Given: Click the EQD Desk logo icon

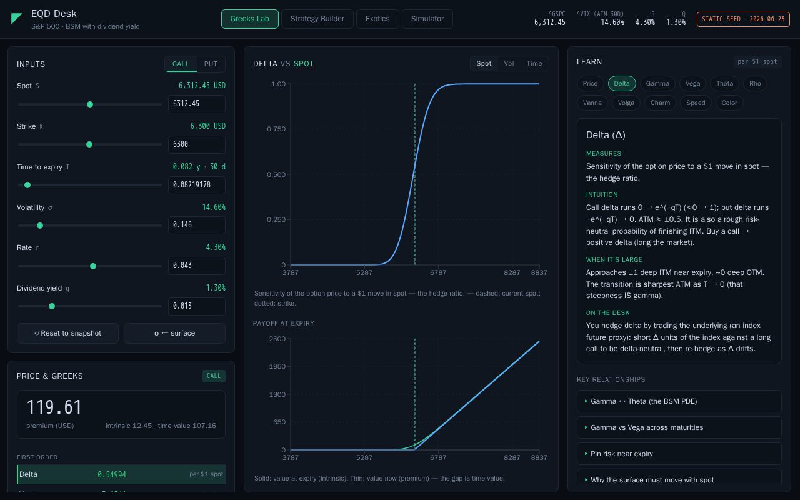Looking at the screenshot, I should pyautogui.click(x=17, y=19).
